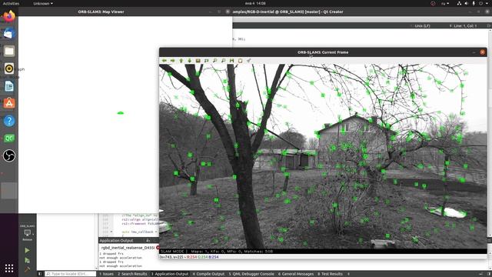Viewport: 492px width, 277px height.
Task: Focus the Type to locate search field
Action: click(x=70, y=274)
